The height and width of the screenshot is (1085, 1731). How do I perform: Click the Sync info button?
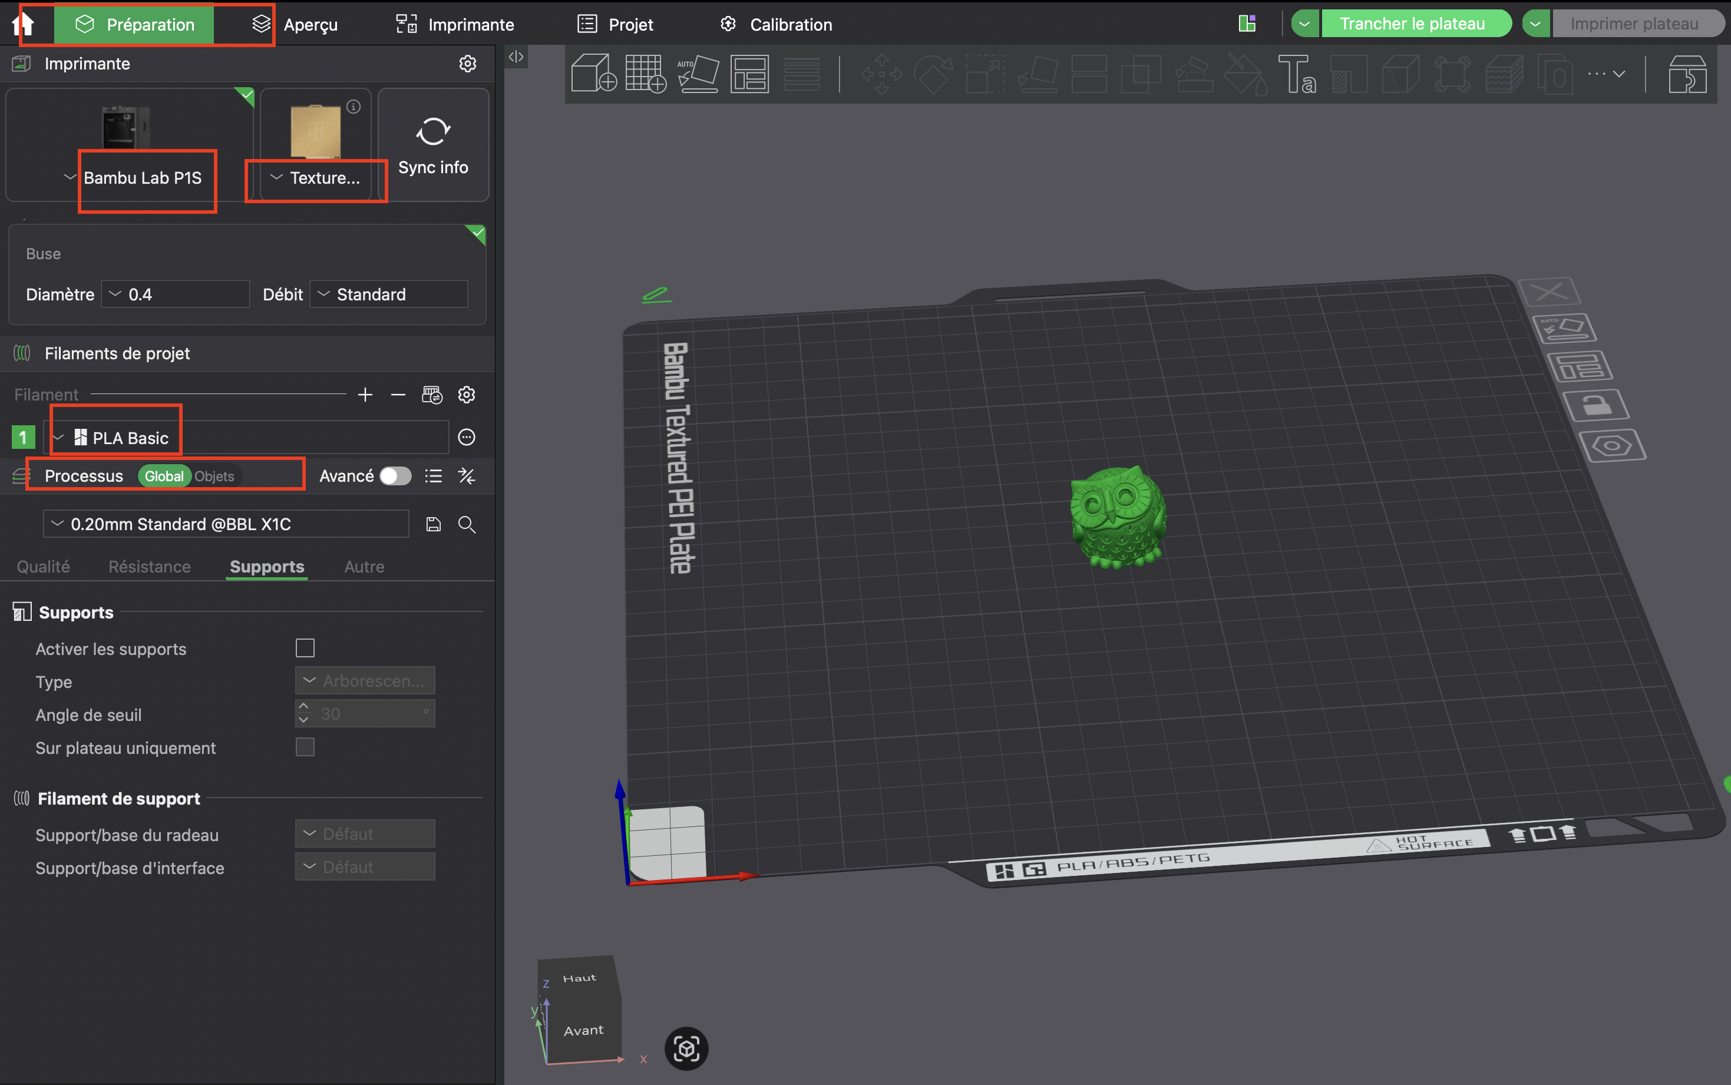[432, 145]
